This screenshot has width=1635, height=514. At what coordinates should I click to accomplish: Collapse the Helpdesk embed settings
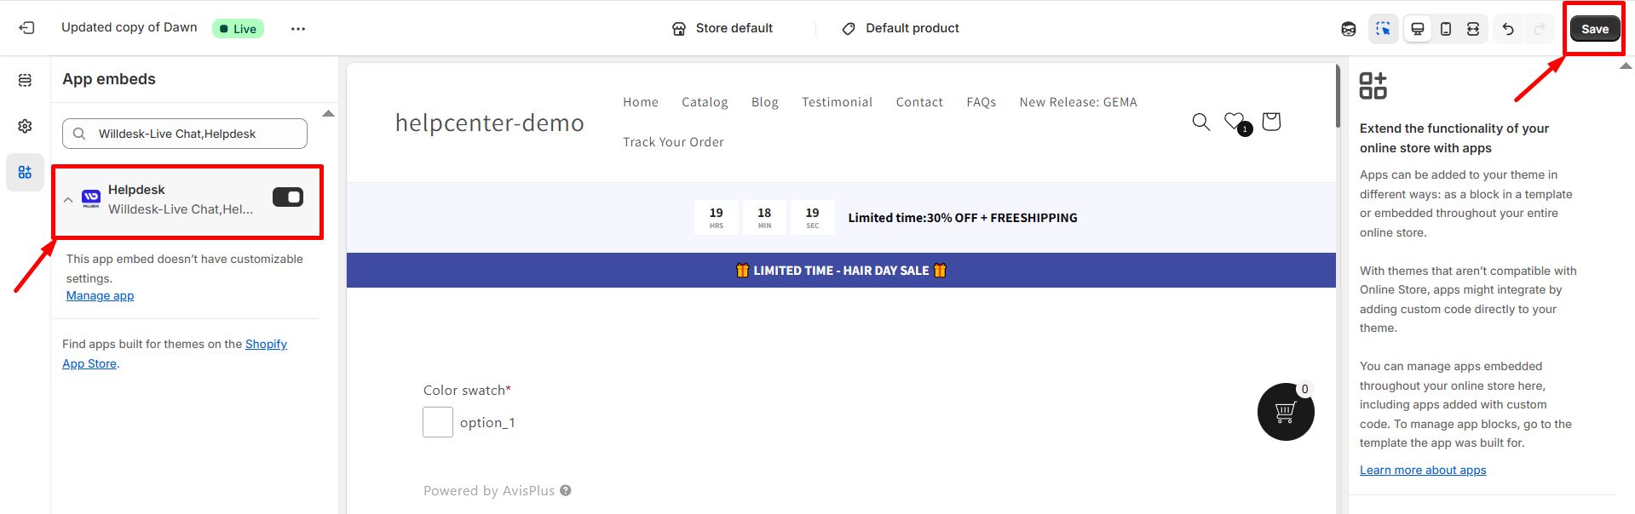(68, 200)
